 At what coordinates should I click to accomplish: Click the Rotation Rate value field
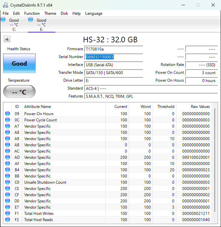pyautogui.click(x=201, y=65)
